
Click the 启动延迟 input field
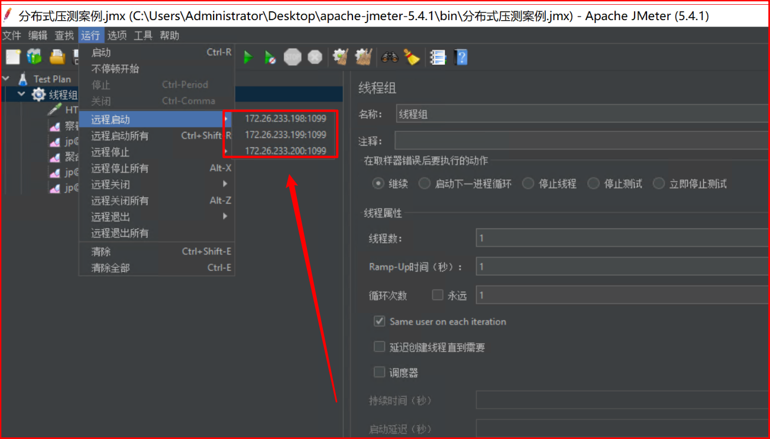click(623, 428)
